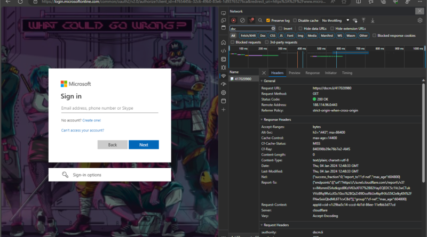The height and width of the screenshot is (237, 427).
Task: Switch to the Response tab
Action: pos(312,73)
